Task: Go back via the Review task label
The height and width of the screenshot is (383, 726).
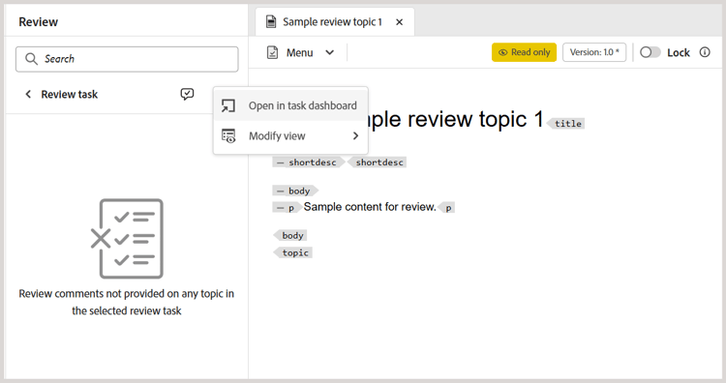Action: tap(70, 95)
